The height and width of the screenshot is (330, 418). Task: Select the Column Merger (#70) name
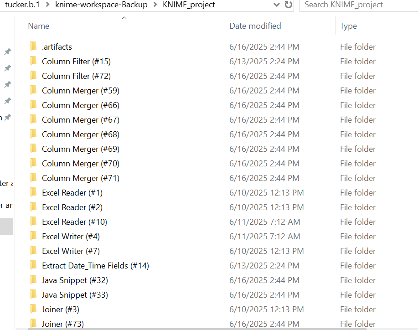81,163
